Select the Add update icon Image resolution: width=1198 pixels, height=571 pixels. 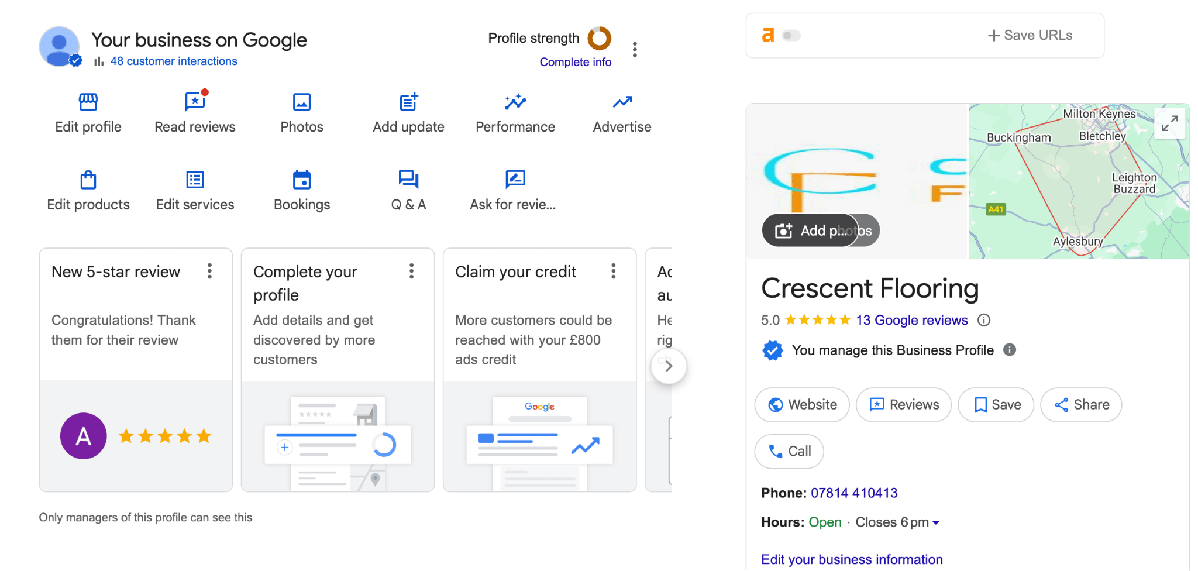409,102
